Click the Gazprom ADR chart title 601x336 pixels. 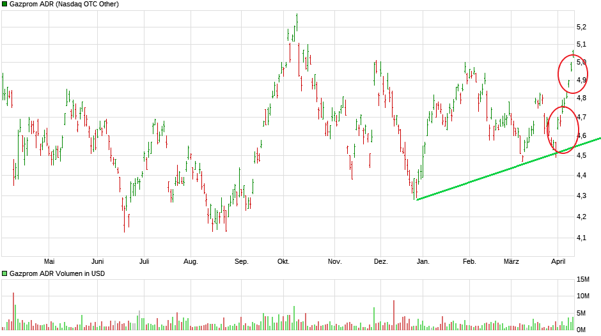64,4
